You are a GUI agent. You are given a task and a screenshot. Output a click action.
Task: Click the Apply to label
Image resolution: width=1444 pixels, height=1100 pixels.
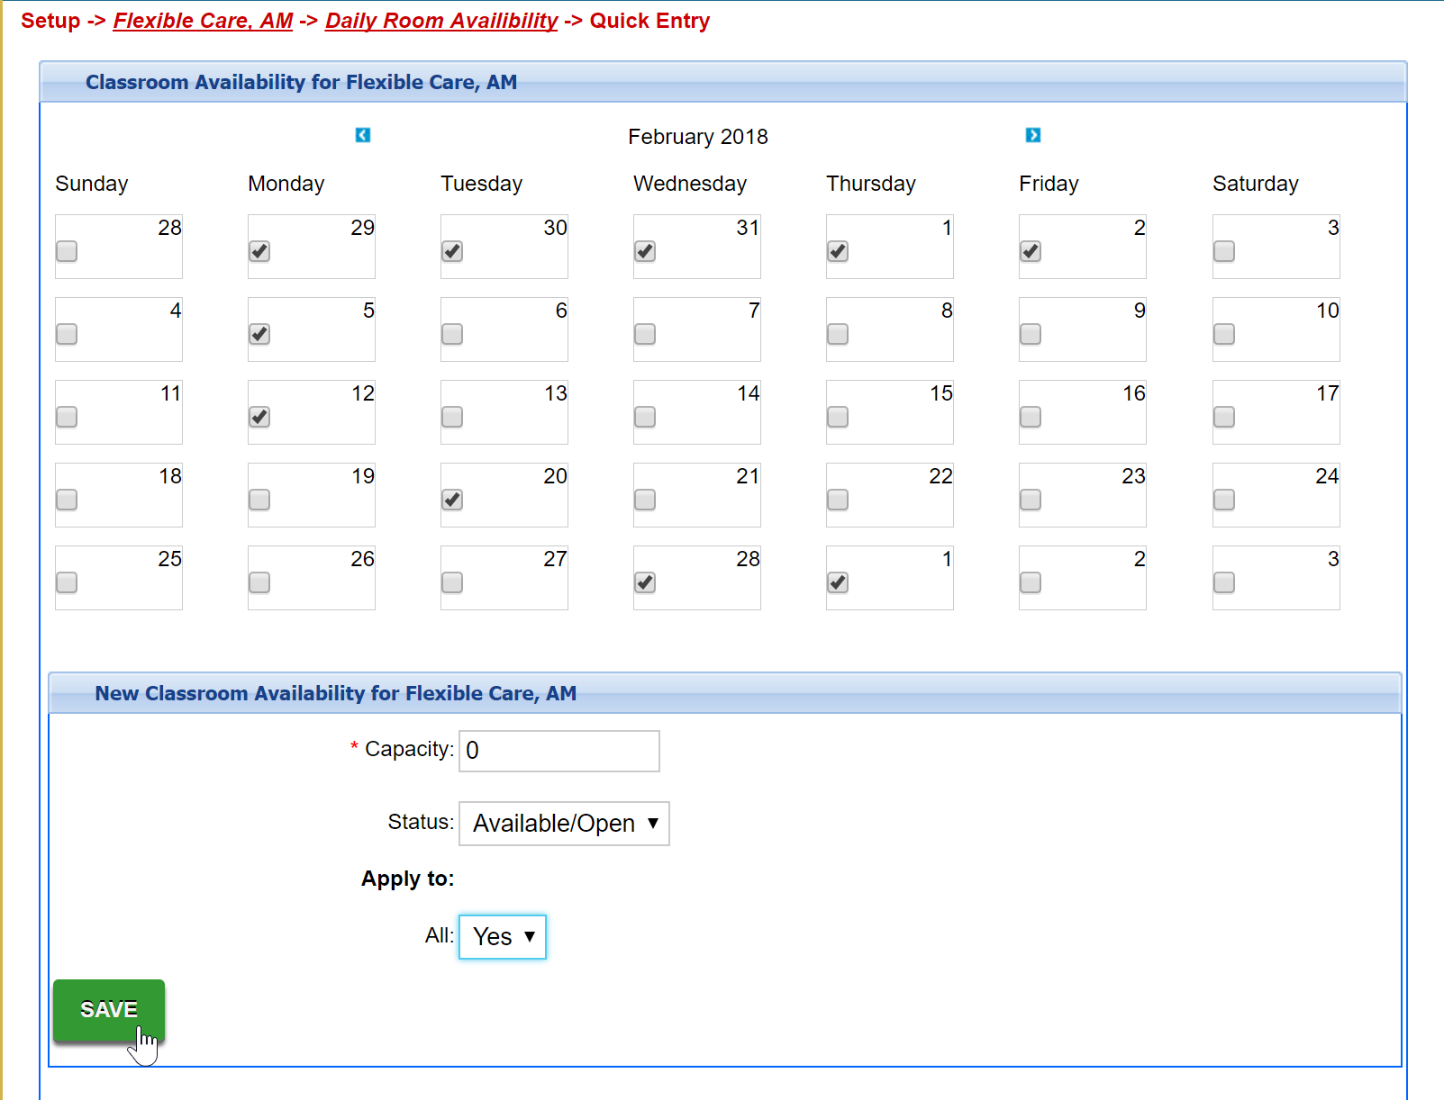click(x=408, y=879)
